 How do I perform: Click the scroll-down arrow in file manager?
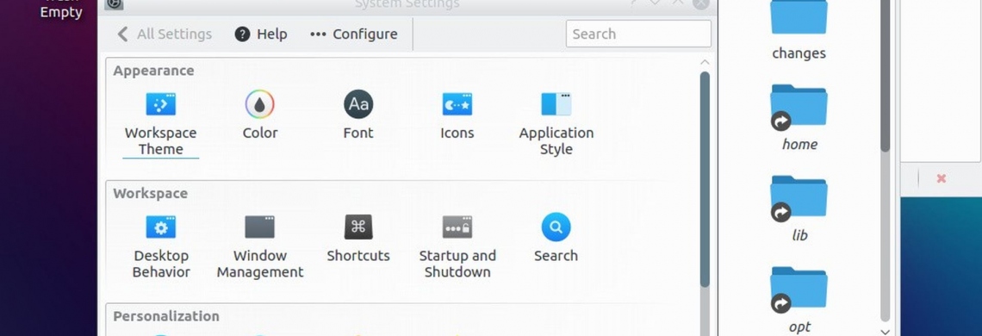pyautogui.click(x=885, y=332)
